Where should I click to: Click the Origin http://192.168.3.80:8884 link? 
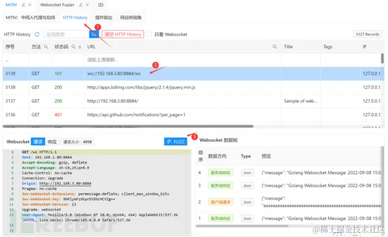tap(65, 184)
